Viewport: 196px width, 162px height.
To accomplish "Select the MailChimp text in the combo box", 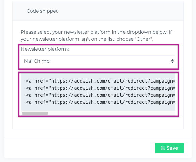I will pyautogui.click(x=37, y=61).
